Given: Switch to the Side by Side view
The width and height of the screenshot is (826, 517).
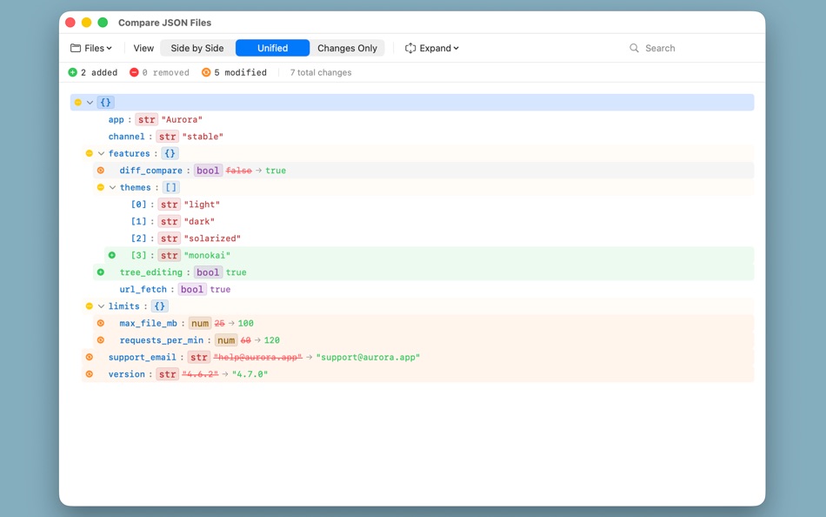Looking at the screenshot, I should pos(197,48).
